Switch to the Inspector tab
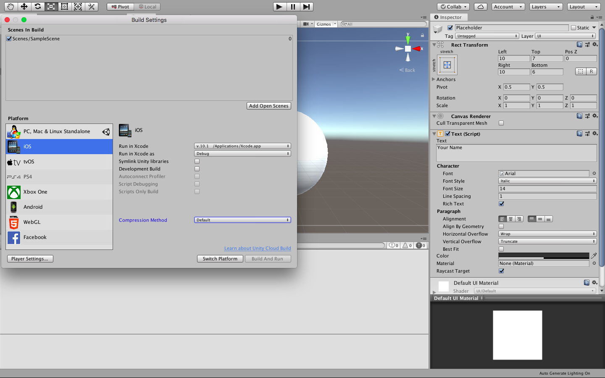Image resolution: width=605 pixels, height=378 pixels. click(448, 17)
